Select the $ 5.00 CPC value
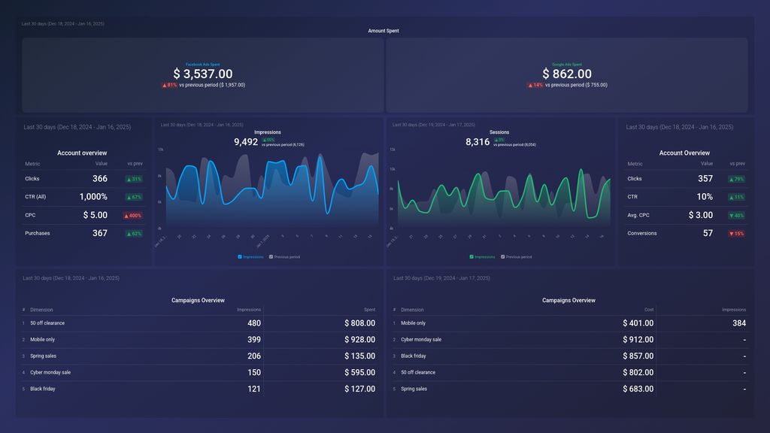 pos(95,215)
